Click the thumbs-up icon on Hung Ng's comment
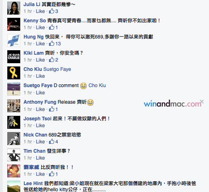Screen dimensions: 209x192 click(51, 43)
